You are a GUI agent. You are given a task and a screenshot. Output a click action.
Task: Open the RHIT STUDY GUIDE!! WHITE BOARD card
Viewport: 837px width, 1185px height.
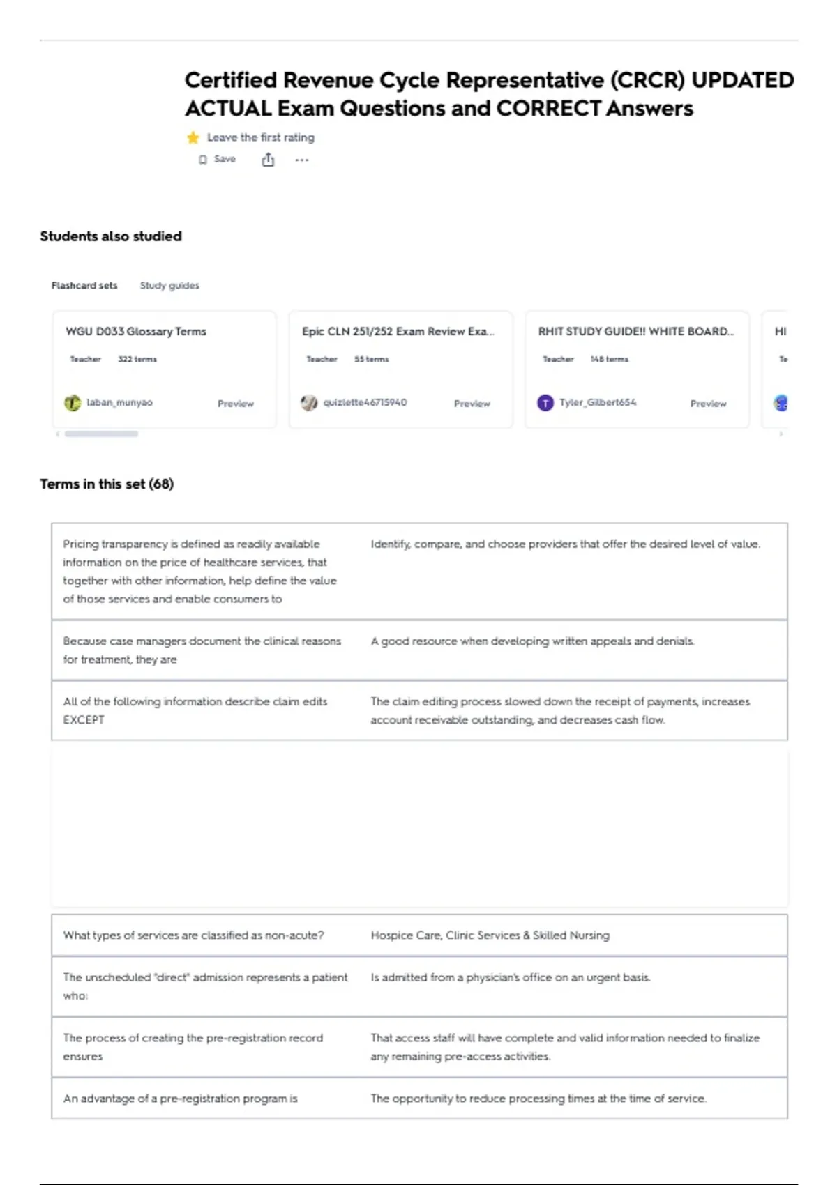[x=637, y=369]
